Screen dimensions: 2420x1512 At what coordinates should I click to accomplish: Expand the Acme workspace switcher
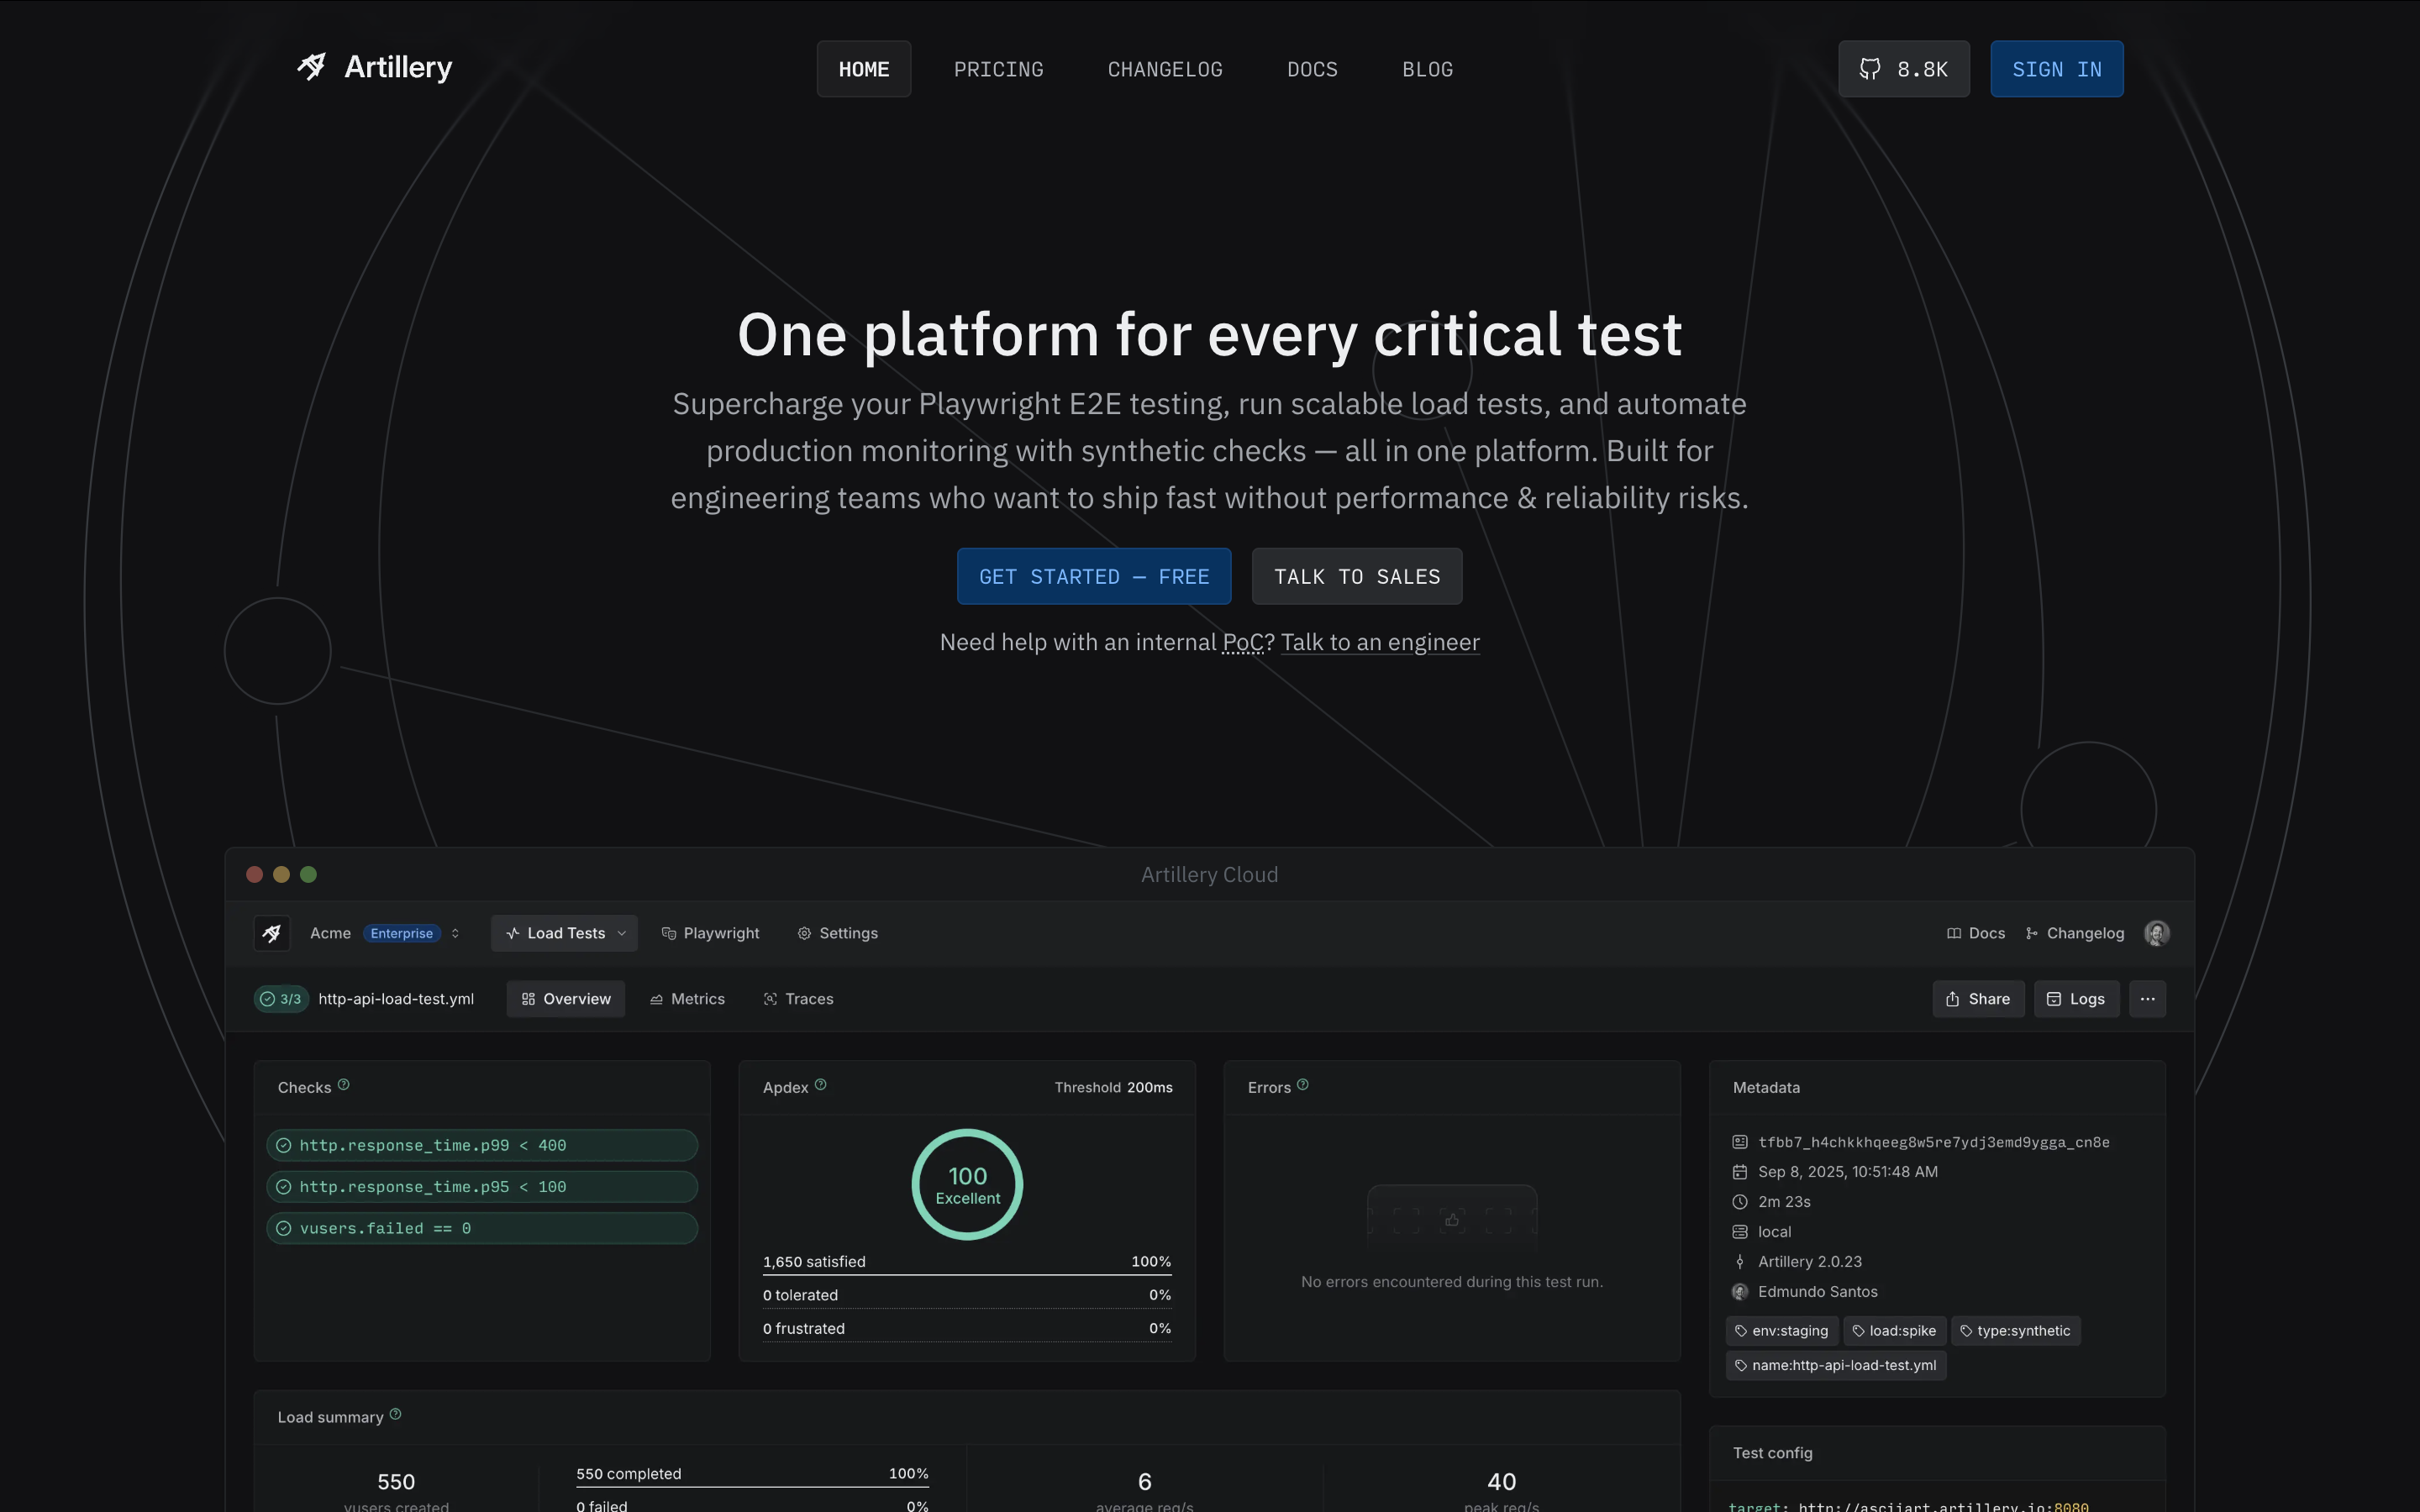click(x=455, y=933)
